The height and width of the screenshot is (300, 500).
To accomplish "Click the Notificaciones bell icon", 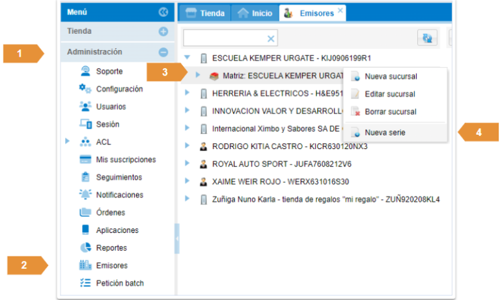I will click(x=85, y=195).
